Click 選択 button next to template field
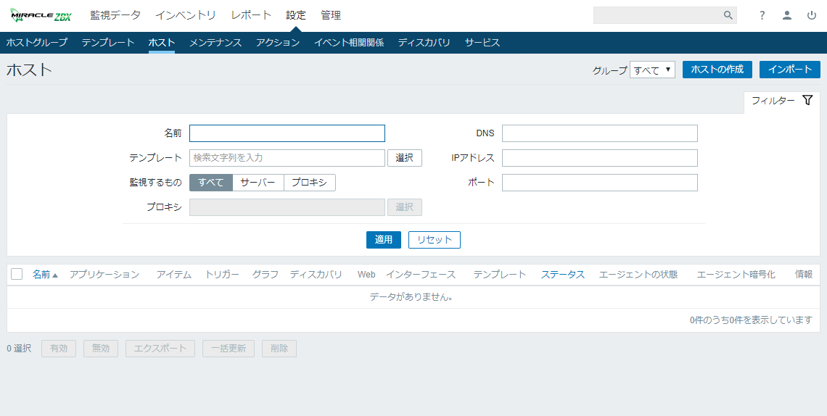The width and height of the screenshot is (827, 416). pyautogui.click(x=404, y=158)
